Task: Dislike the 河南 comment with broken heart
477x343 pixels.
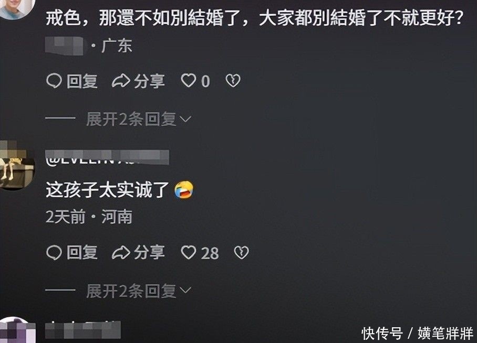Action: [242, 253]
